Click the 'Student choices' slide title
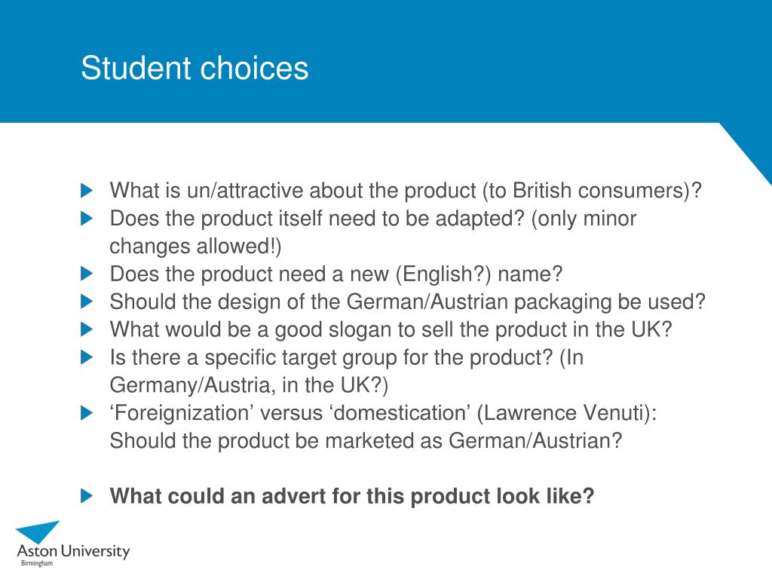The image size is (772, 579). (195, 68)
